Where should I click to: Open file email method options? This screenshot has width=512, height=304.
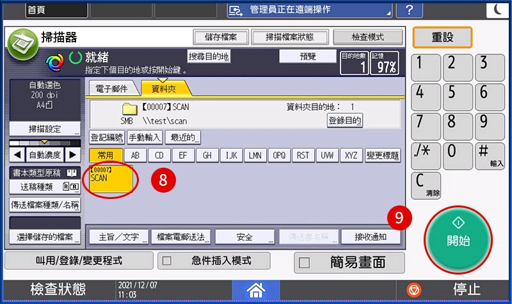(x=181, y=237)
